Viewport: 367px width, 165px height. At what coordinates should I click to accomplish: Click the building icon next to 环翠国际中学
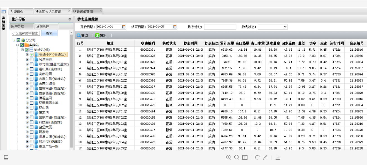tap(37, 103)
